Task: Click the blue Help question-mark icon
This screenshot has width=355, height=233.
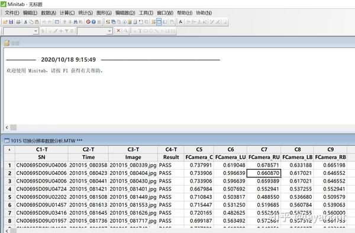Action: [93, 22]
